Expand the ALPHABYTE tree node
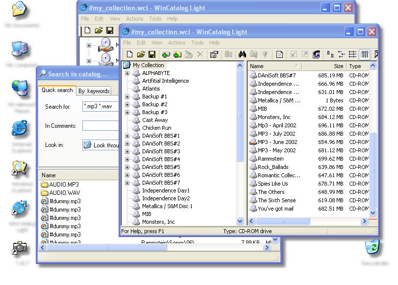Viewport: 398px width, 285px height. (x=127, y=73)
